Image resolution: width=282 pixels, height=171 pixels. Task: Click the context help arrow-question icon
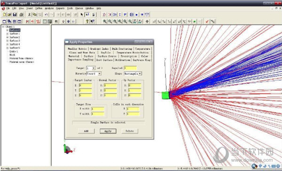93,22
